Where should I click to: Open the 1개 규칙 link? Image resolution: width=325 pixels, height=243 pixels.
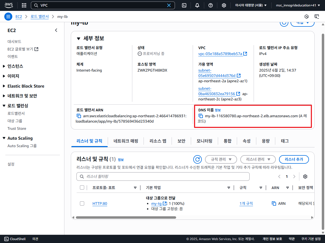click(x=246, y=203)
